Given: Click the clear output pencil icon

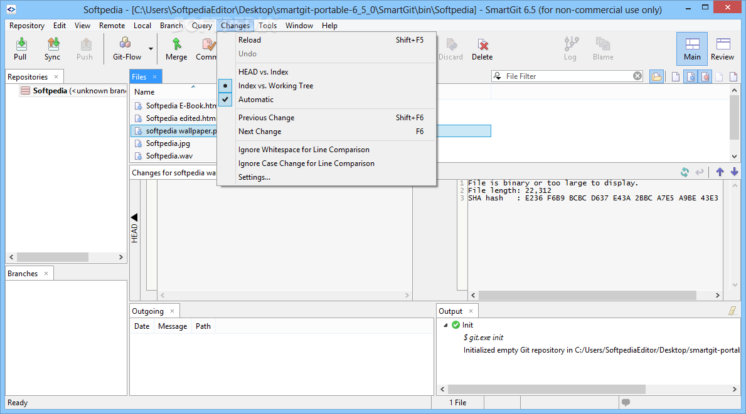Looking at the screenshot, I should 733,311.
